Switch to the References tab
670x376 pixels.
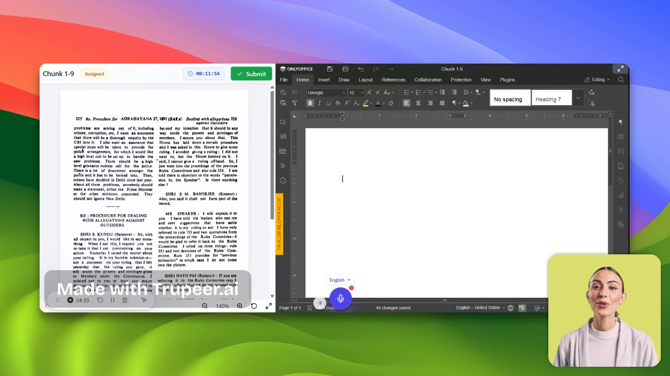(x=394, y=80)
